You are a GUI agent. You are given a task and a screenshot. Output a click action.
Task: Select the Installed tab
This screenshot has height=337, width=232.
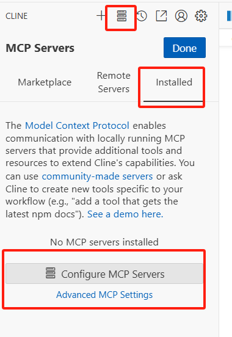174,82
